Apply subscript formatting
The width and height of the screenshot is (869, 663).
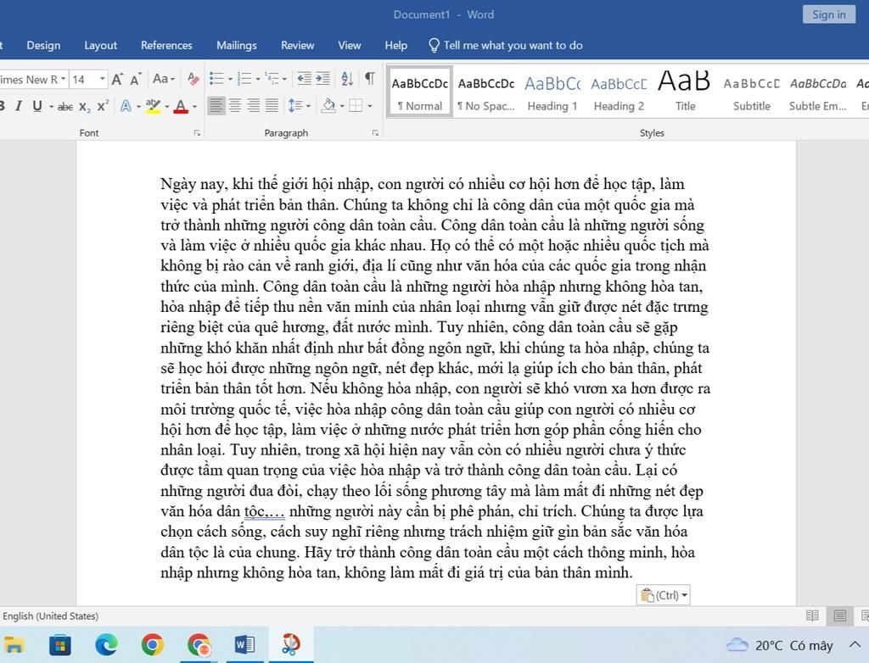click(84, 106)
